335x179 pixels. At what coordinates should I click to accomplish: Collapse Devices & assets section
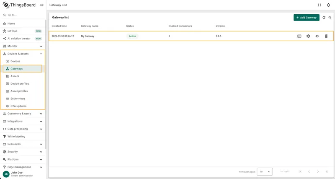pos(23,54)
